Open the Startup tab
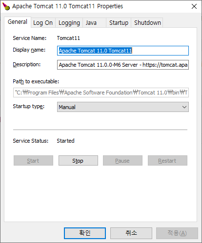The height and width of the screenshot is (243, 202). click(x=119, y=23)
